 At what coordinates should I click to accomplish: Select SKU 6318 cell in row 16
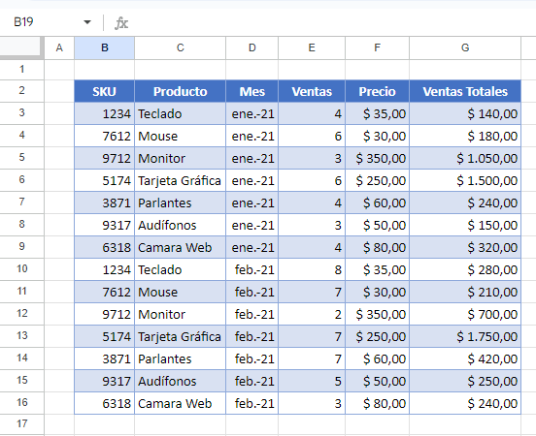point(104,403)
